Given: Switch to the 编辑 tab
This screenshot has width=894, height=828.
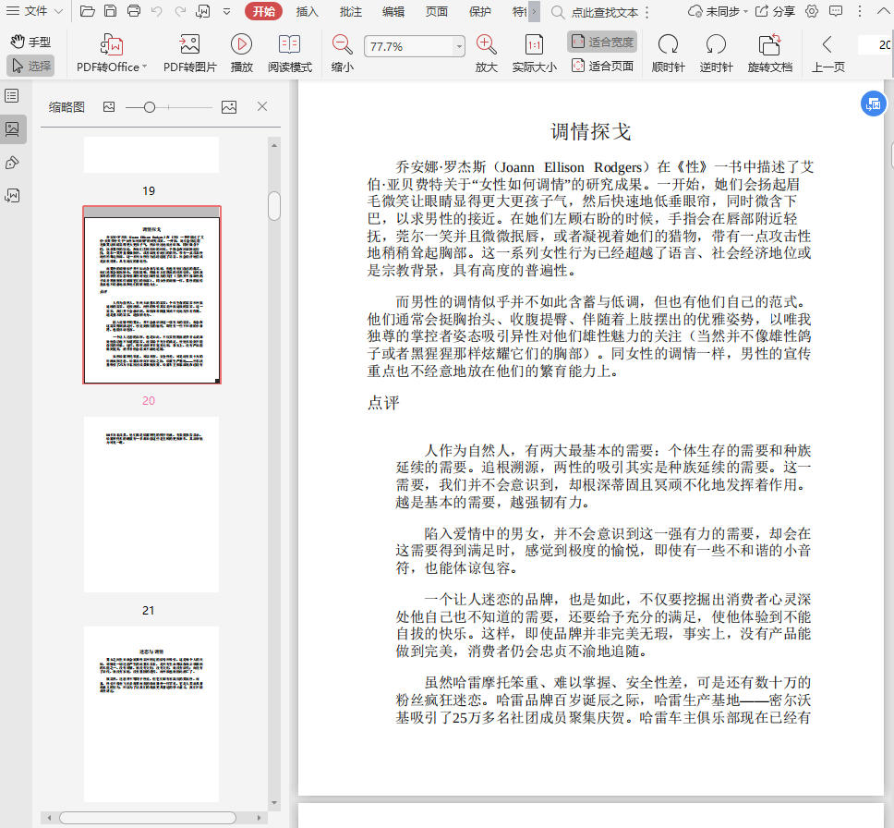Looking at the screenshot, I should coord(393,11).
